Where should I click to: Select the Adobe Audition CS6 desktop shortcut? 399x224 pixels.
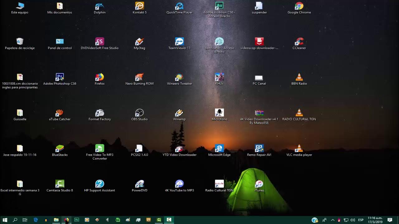click(219, 10)
